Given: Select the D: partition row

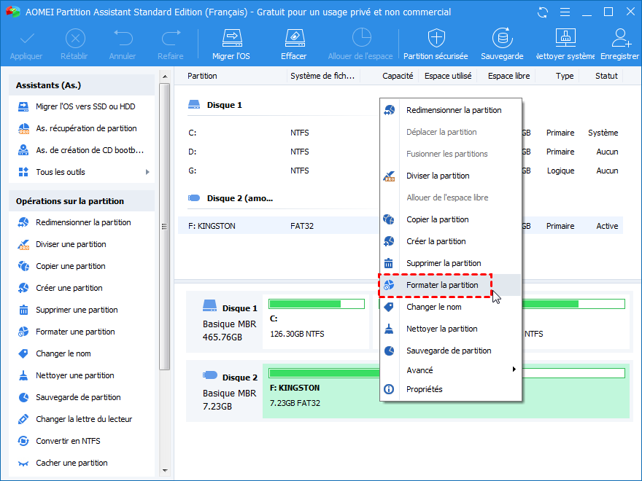Looking at the screenshot, I should [400, 152].
